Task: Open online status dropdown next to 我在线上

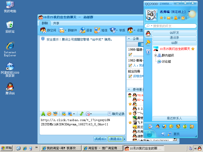Action: pos(189,12)
